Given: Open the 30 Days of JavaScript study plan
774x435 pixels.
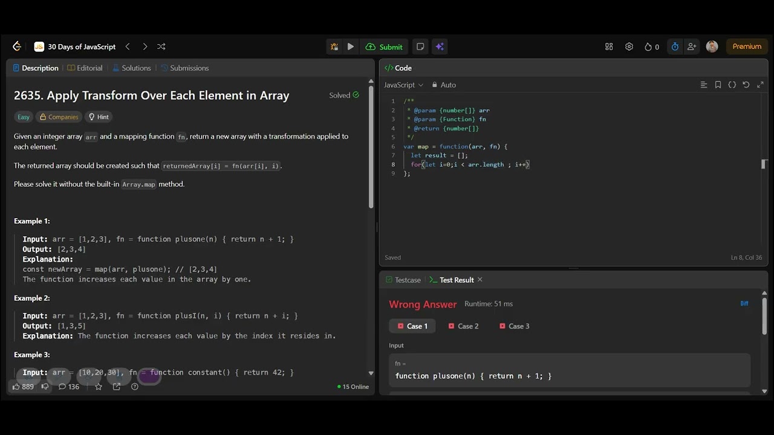Looking at the screenshot, I should [75, 47].
